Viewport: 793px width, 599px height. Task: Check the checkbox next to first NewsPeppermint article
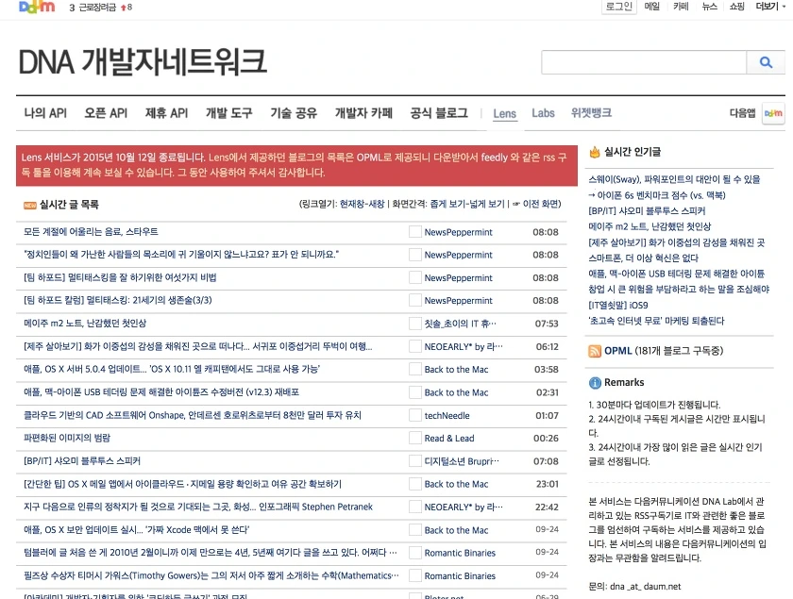[415, 232]
